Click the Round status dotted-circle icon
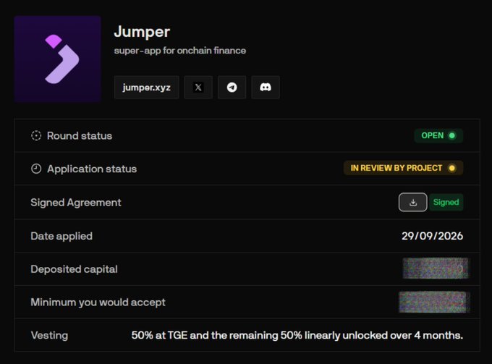492x364 pixels. click(36, 135)
